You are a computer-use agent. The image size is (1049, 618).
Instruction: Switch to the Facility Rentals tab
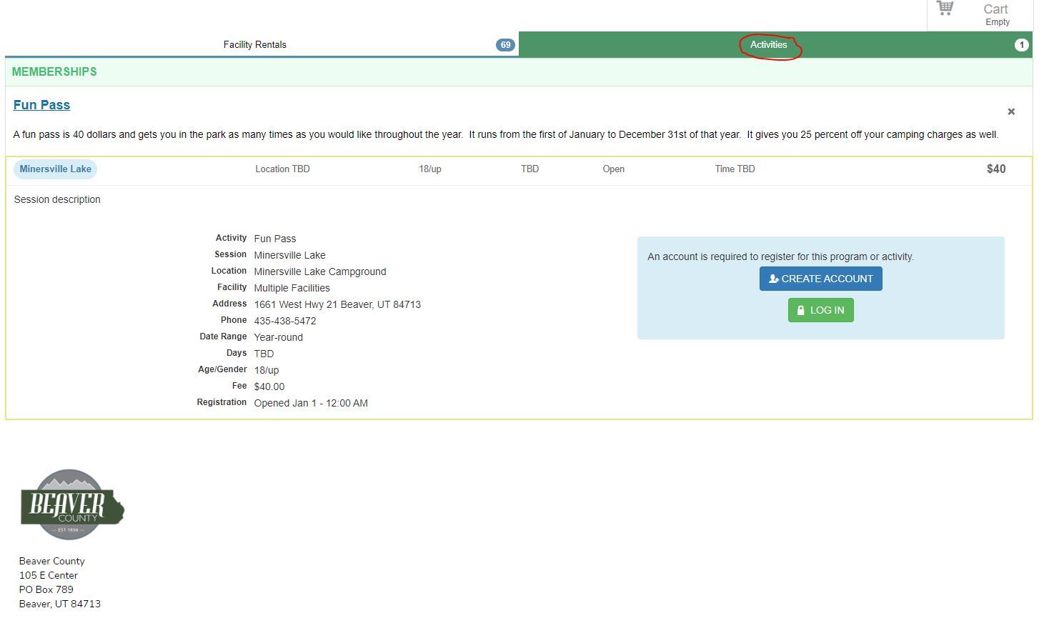tap(254, 44)
